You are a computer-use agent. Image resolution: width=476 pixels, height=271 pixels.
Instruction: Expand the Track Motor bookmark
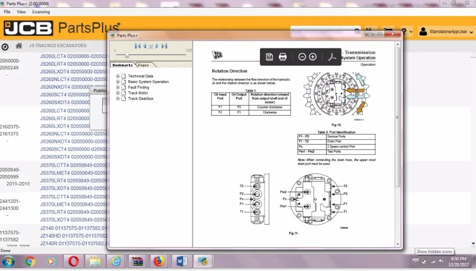118,93
